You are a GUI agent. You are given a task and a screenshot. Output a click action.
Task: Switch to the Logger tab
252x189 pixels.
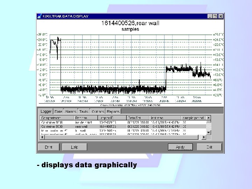(46, 111)
